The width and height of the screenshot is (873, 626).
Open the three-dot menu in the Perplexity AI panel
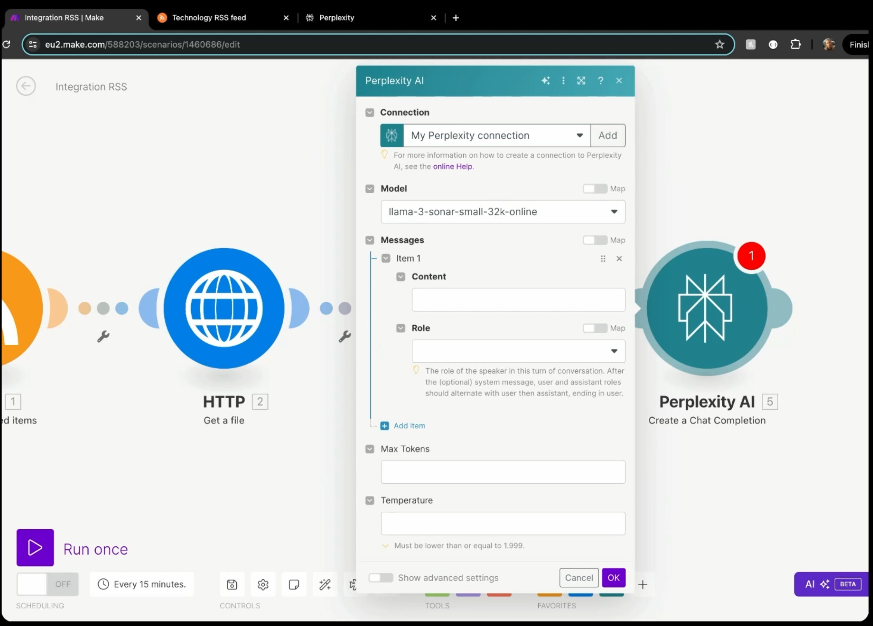click(563, 80)
